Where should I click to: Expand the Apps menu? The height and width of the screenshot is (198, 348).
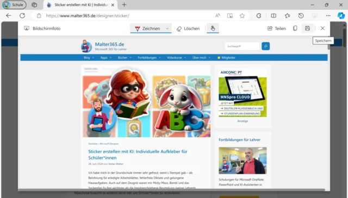click(106, 58)
